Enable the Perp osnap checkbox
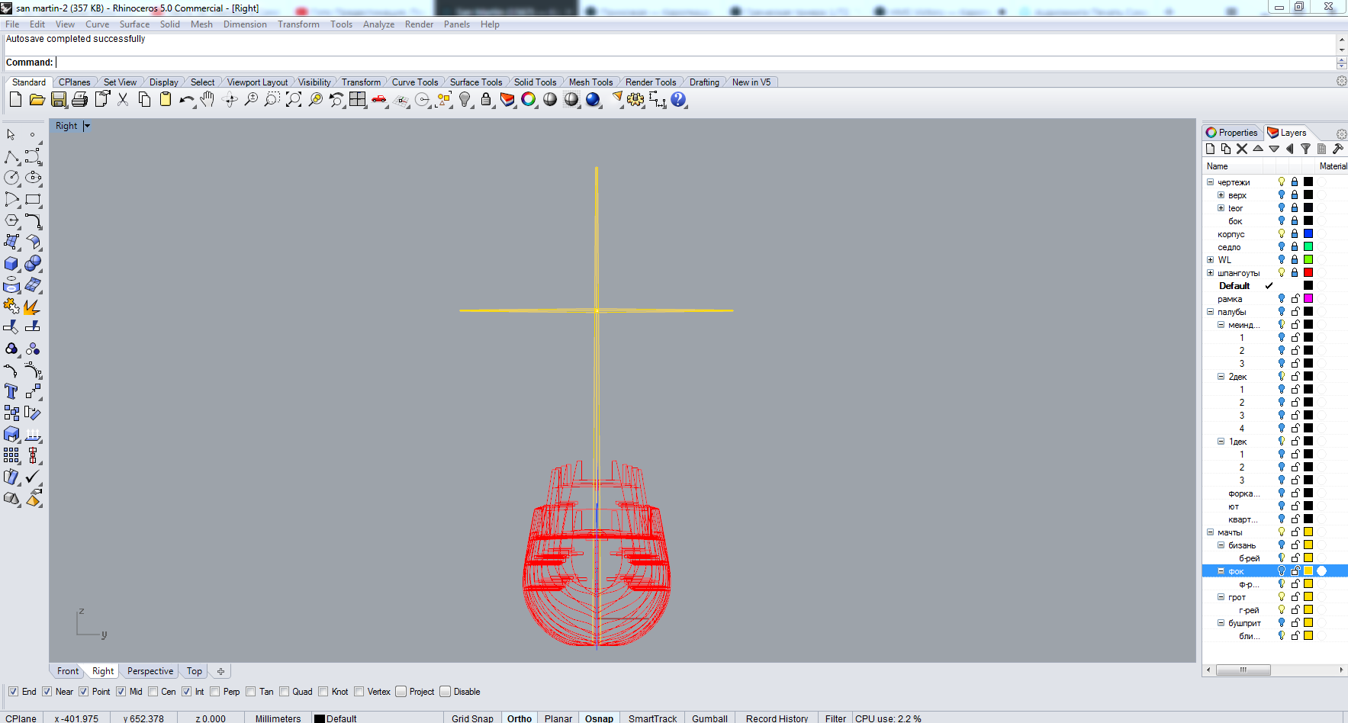Screen dimensions: 1348x723 215,692
